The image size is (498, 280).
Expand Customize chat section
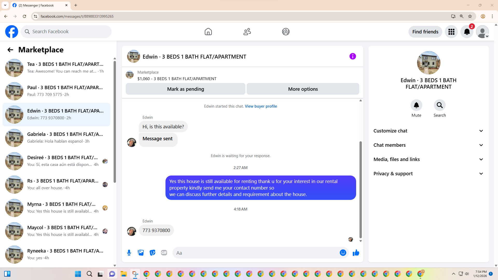(428, 131)
